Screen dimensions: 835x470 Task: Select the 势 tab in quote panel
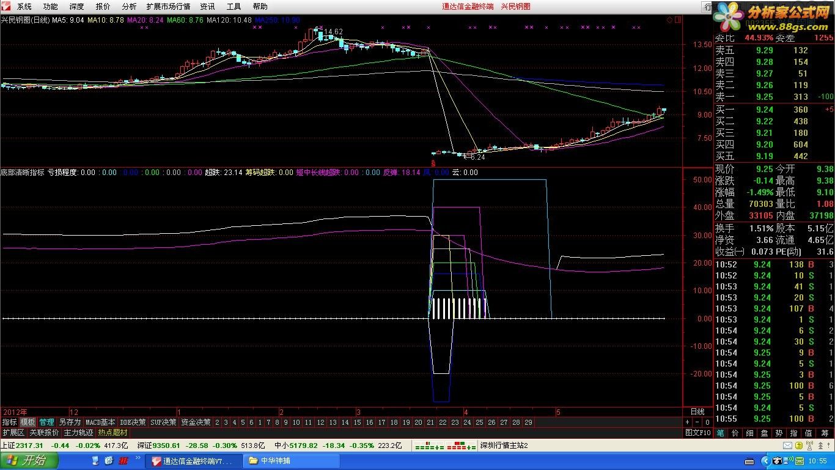(x=779, y=433)
